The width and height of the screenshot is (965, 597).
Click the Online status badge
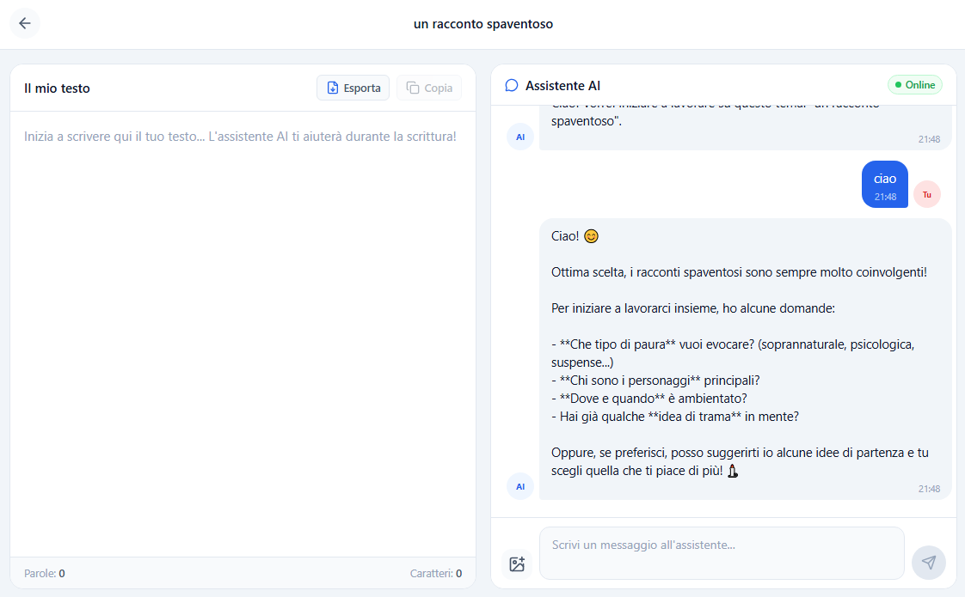(915, 85)
